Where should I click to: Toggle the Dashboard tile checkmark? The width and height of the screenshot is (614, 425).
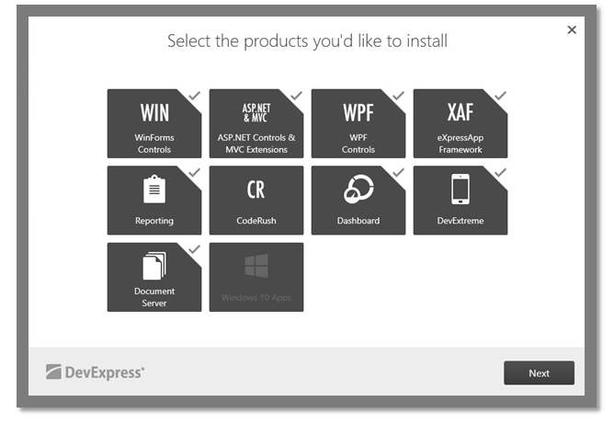[398, 172]
